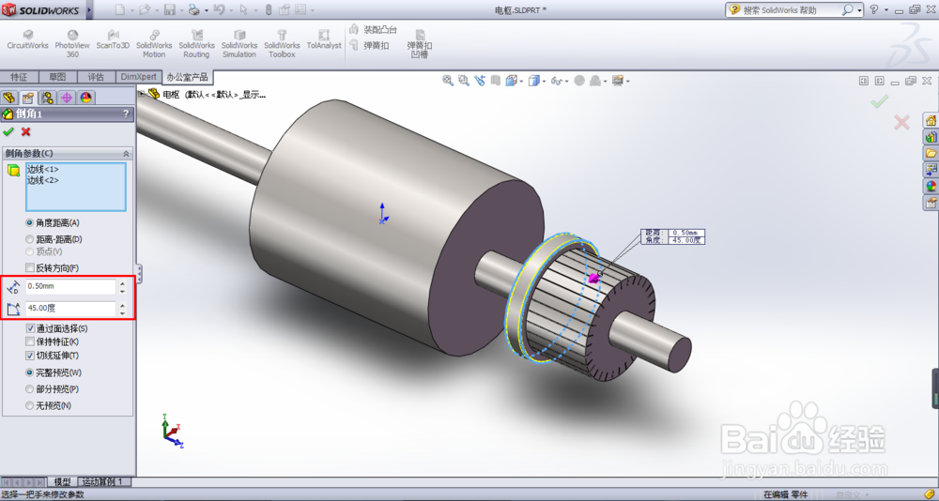This screenshot has width=939, height=501.
Task: Select 边线<2> in the edge list
Action: [43, 180]
